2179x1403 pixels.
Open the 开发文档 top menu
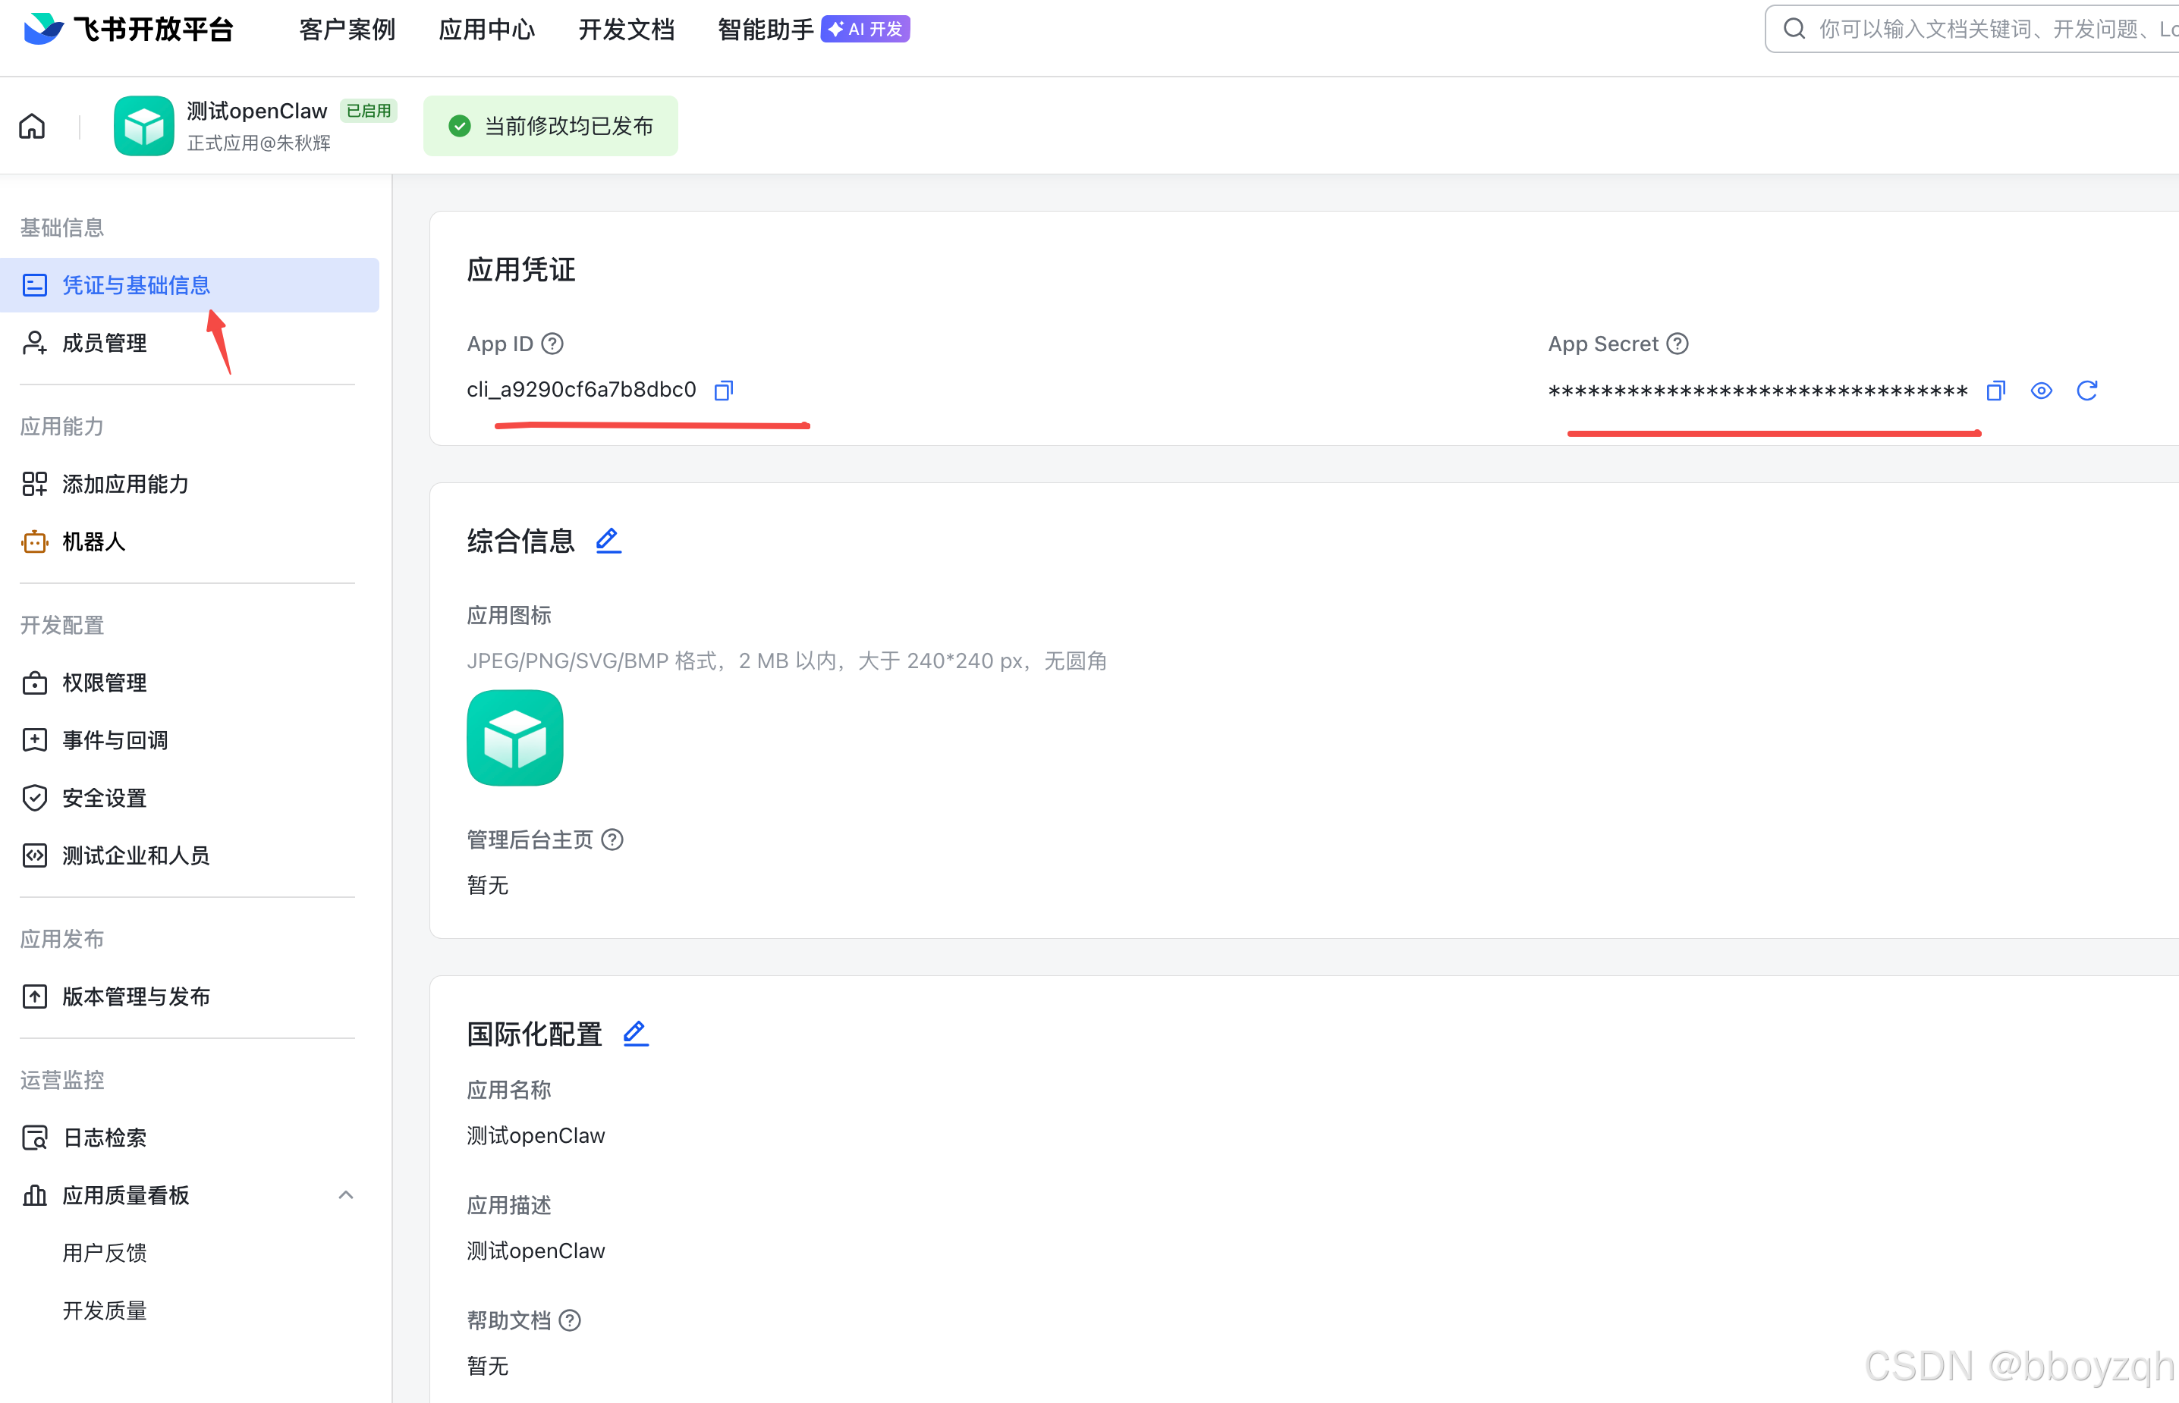pyautogui.click(x=626, y=29)
